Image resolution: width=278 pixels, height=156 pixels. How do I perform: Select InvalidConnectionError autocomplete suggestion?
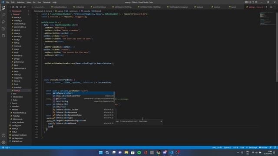click(83, 96)
